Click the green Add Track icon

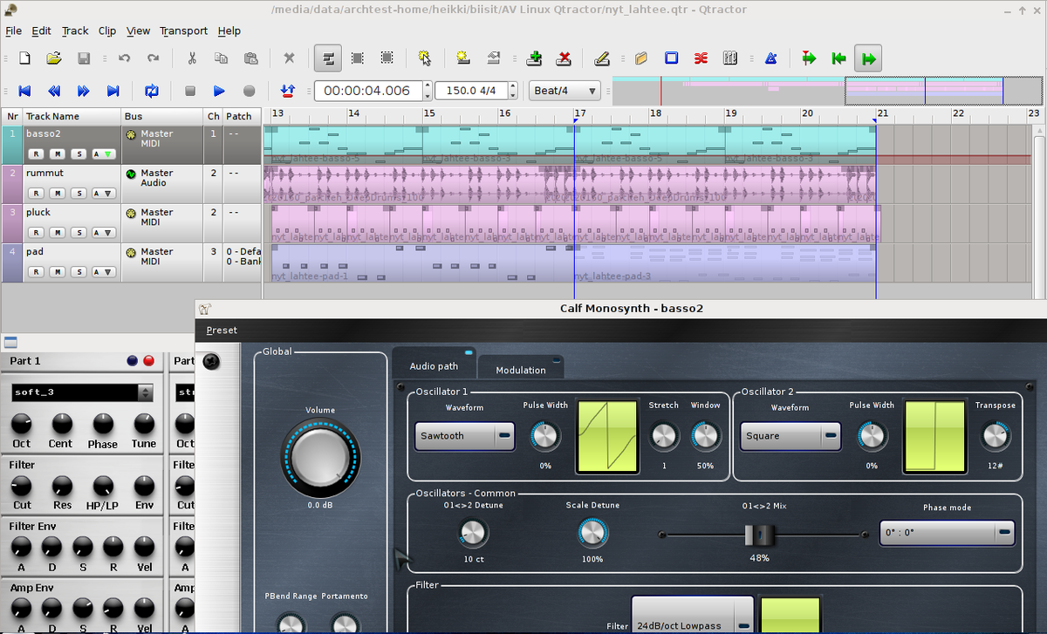535,58
